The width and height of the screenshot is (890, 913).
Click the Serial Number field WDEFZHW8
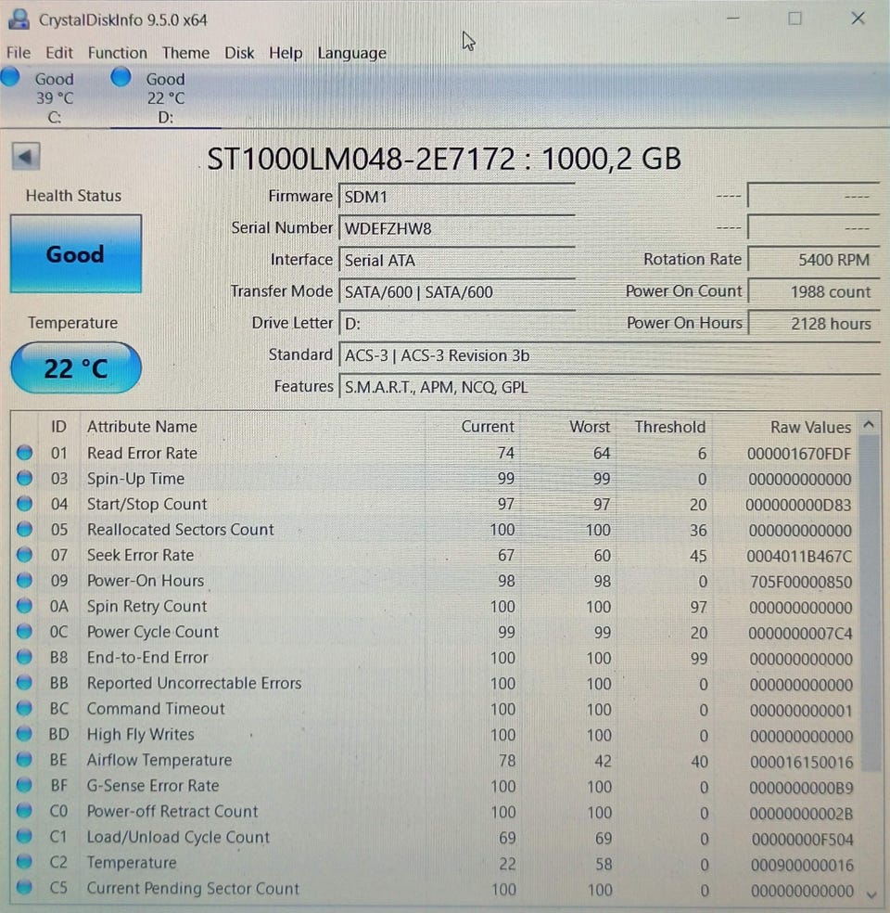point(457,228)
